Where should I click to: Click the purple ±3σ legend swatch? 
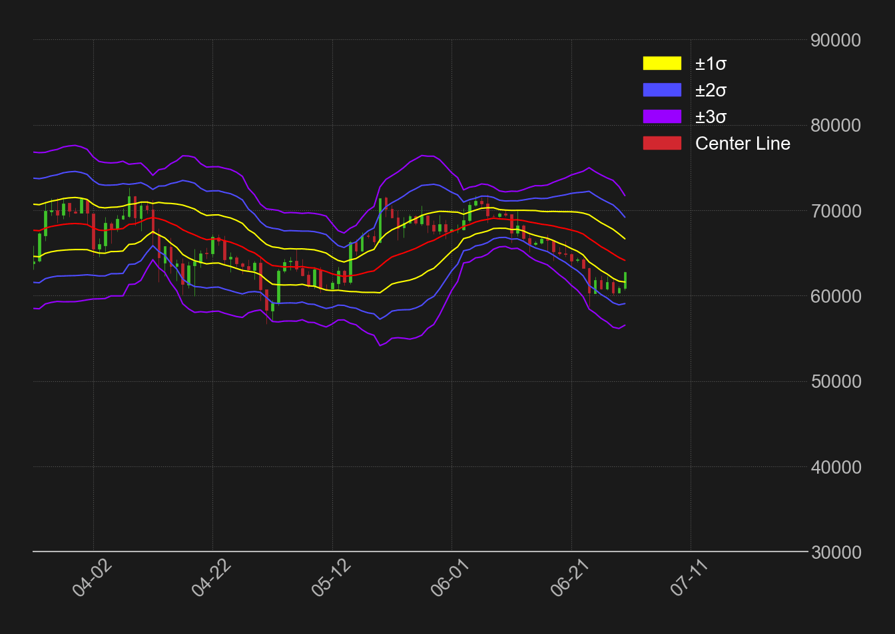click(x=662, y=116)
